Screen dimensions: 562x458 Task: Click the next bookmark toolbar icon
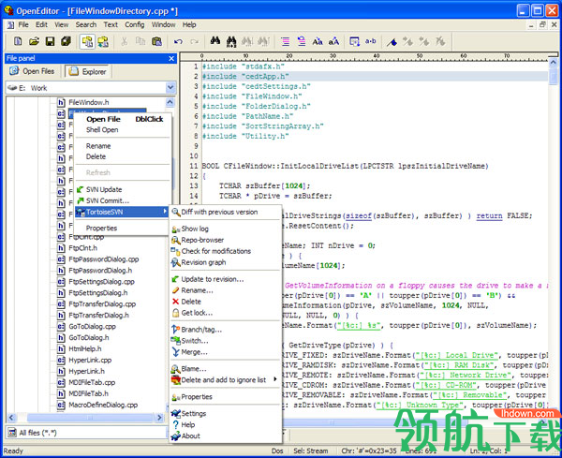tap(407, 41)
